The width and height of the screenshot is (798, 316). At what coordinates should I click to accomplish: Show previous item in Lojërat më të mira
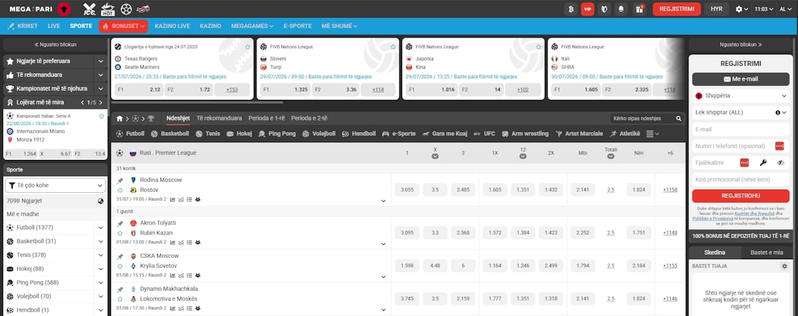82,102
